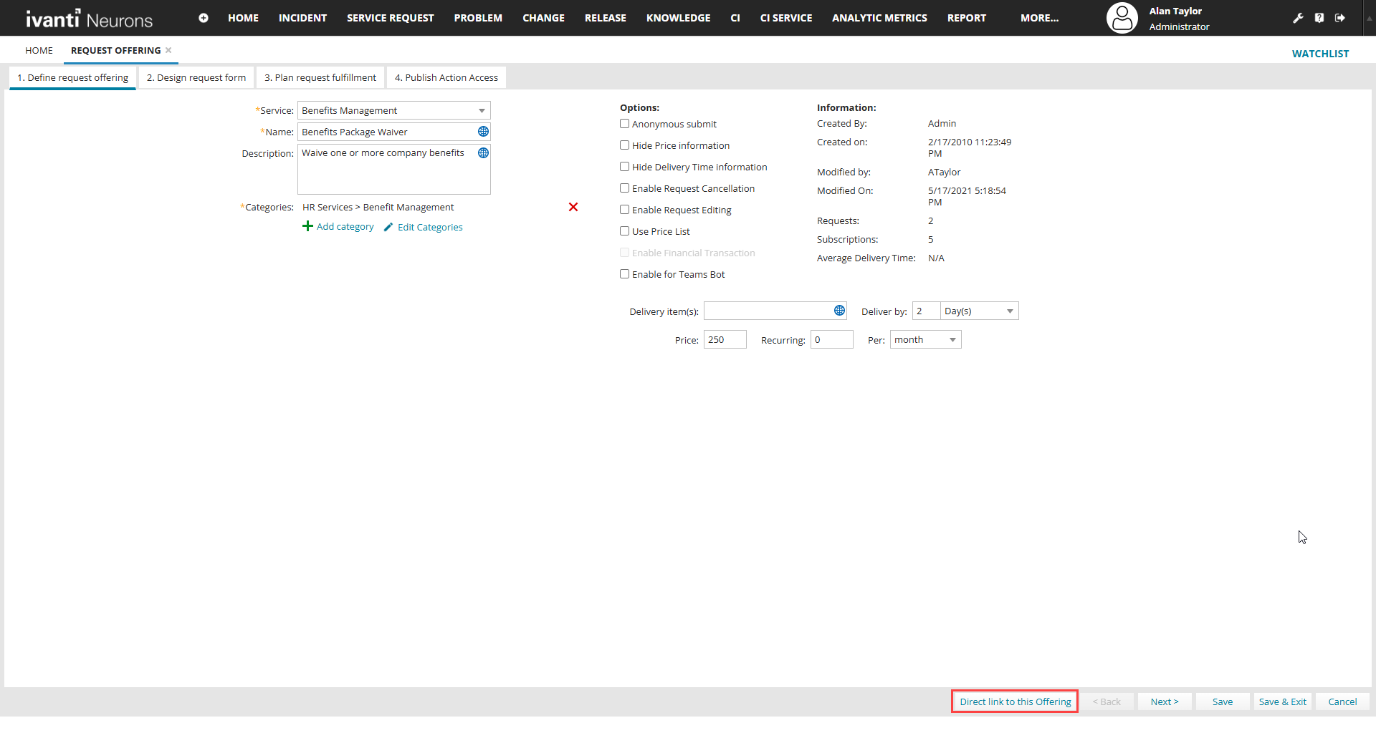Check Hide Price information option
Viewport: 1376px width, 738px height.
coord(625,145)
